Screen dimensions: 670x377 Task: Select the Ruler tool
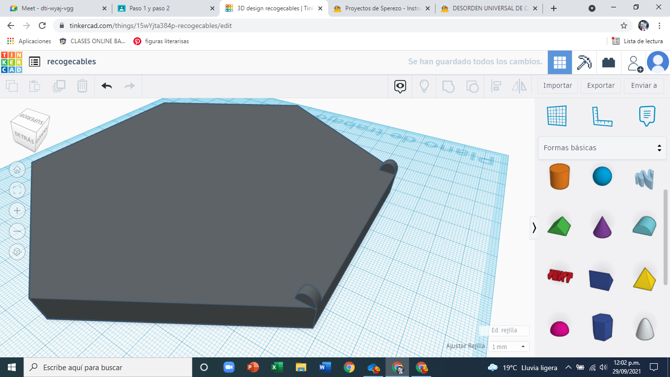point(602,116)
